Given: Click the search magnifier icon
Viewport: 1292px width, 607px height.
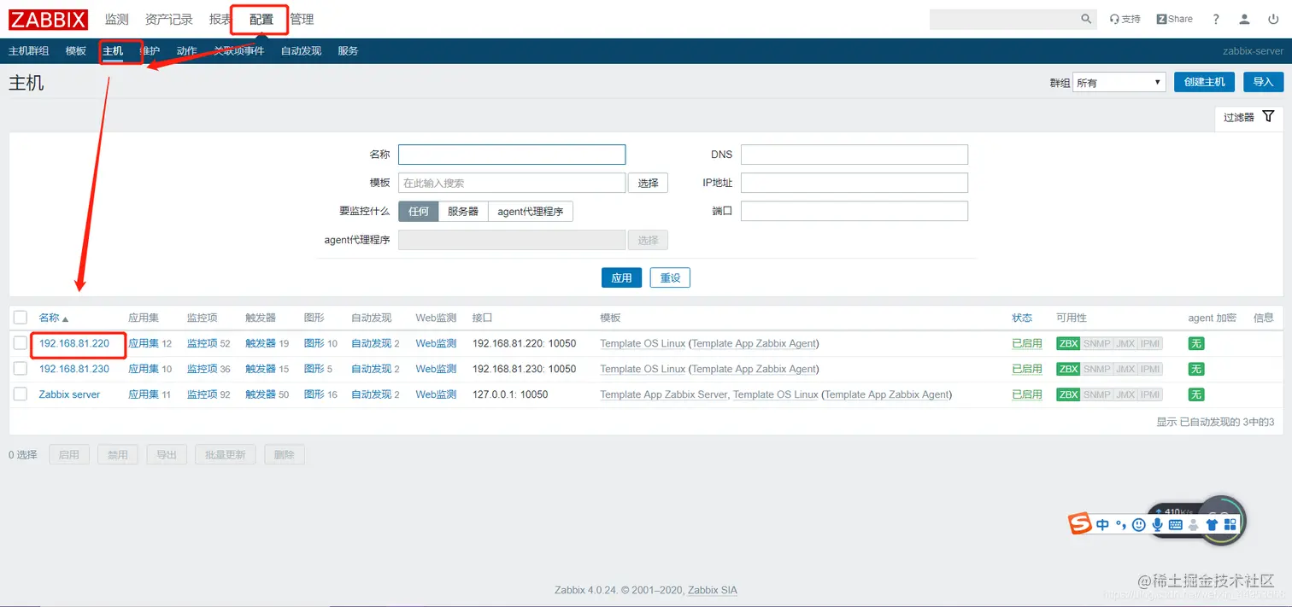Looking at the screenshot, I should (x=1086, y=19).
